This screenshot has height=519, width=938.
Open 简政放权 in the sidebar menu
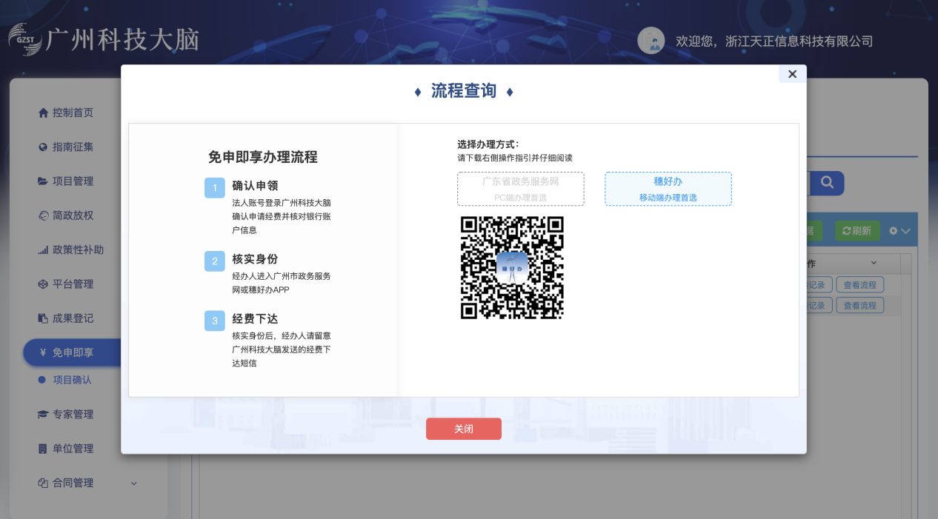point(73,215)
